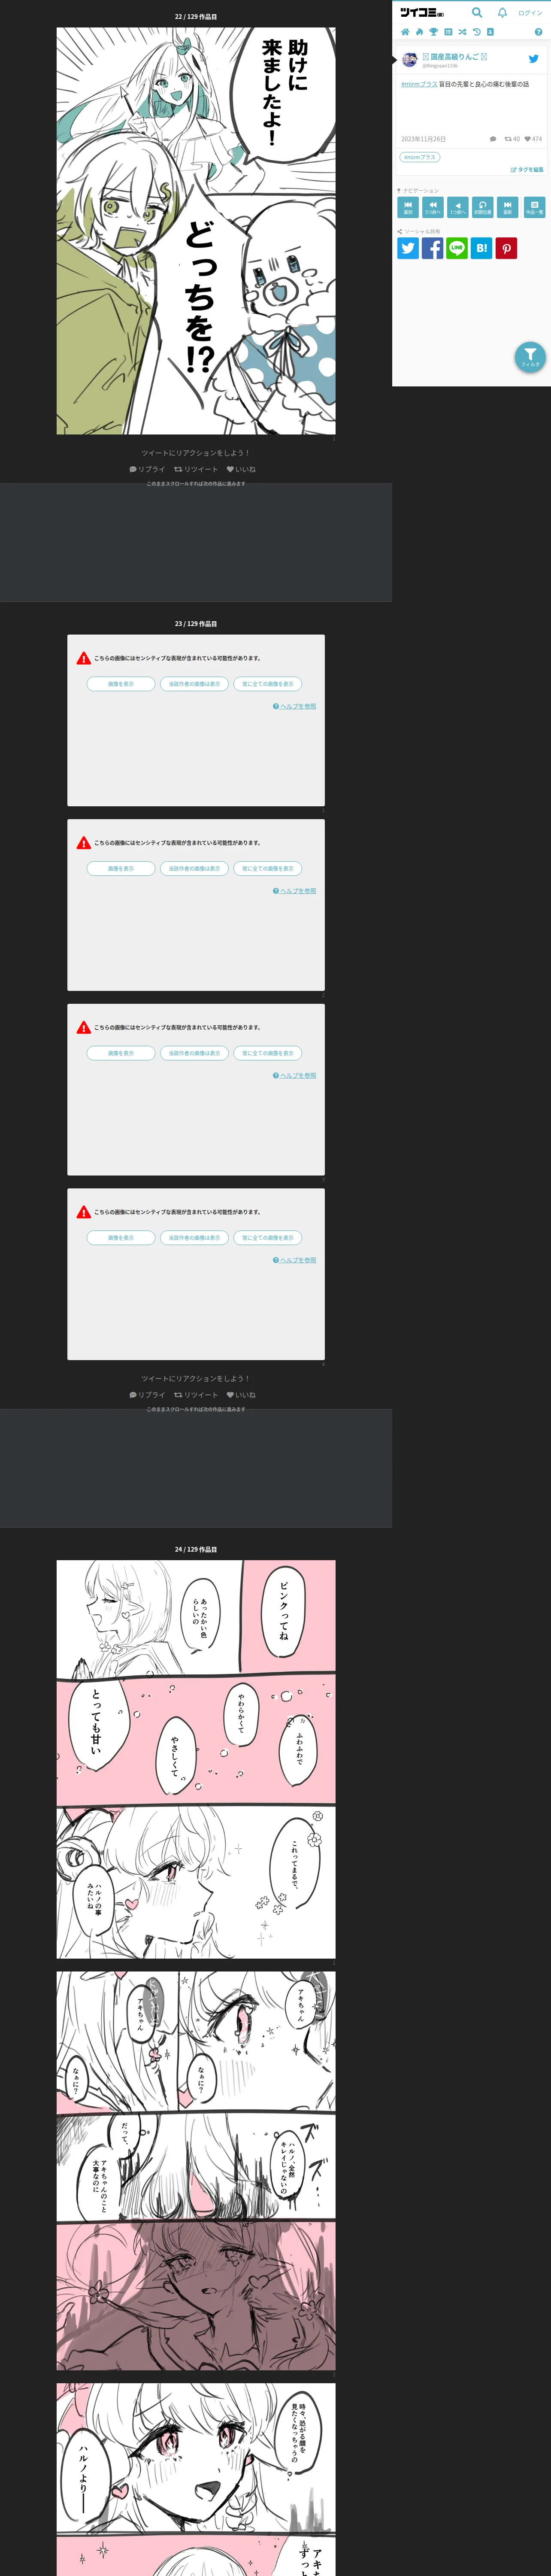The width and height of the screenshot is (551, 2576).
Task: Select the #mirmプラス tag pill
Action: [x=420, y=157]
